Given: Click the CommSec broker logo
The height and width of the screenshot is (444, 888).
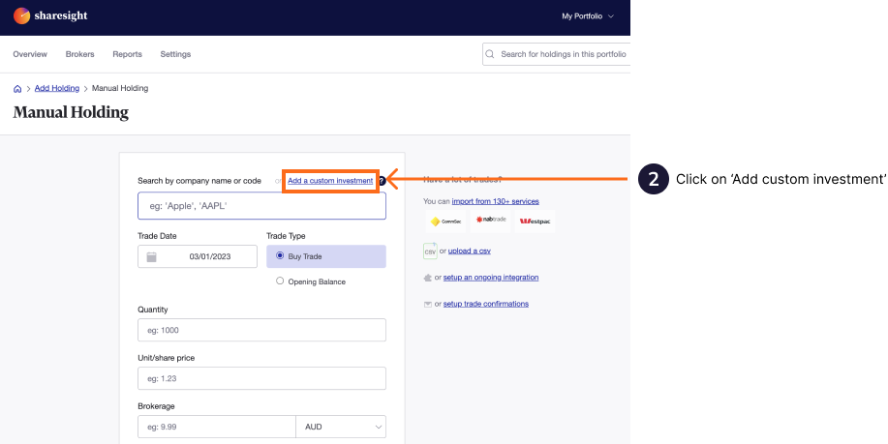Looking at the screenshot, I should coord(446,222).
